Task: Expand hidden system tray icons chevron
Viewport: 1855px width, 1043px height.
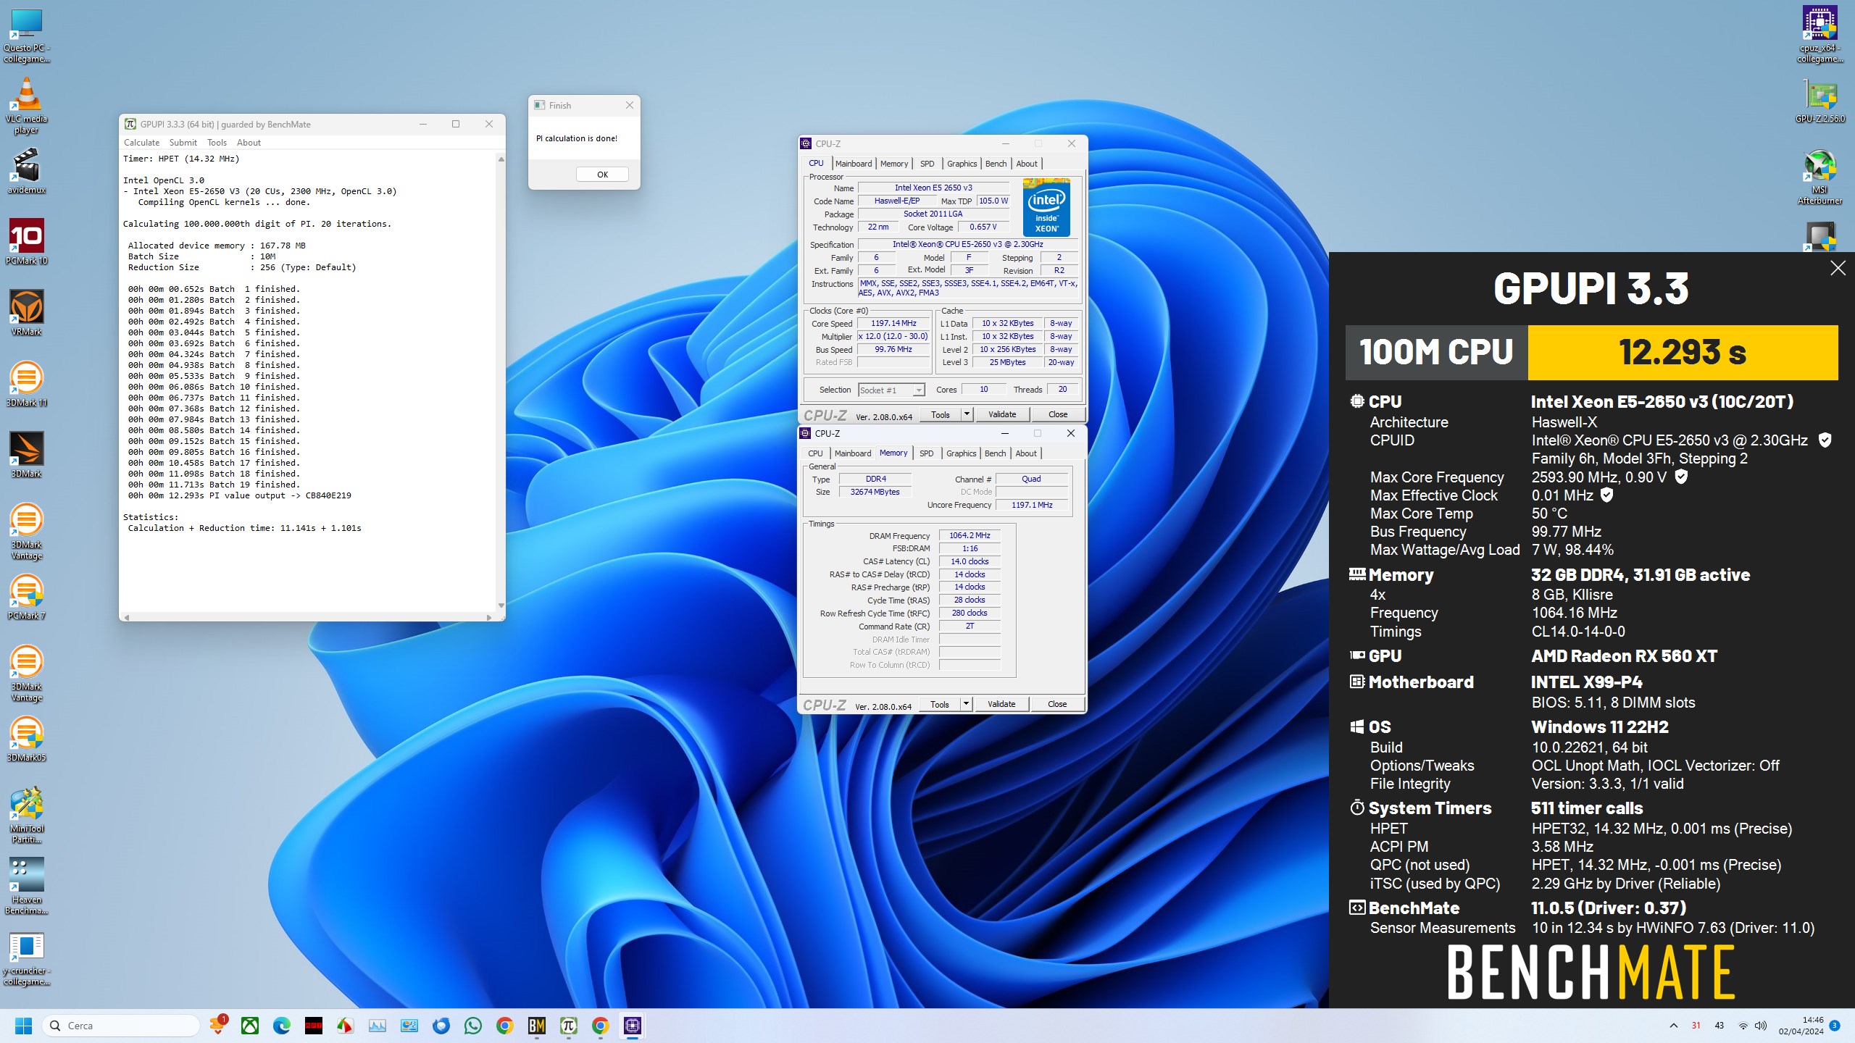Action: [1674, 1026]
